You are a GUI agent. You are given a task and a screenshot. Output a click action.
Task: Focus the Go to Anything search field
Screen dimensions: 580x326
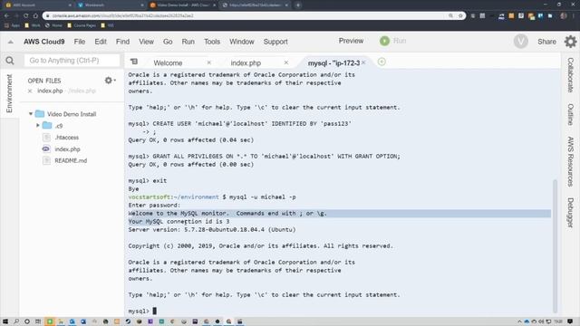click(72, 61)
